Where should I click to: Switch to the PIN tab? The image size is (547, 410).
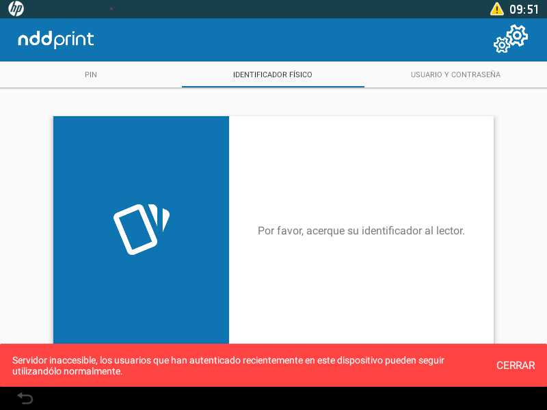point(91,74)
